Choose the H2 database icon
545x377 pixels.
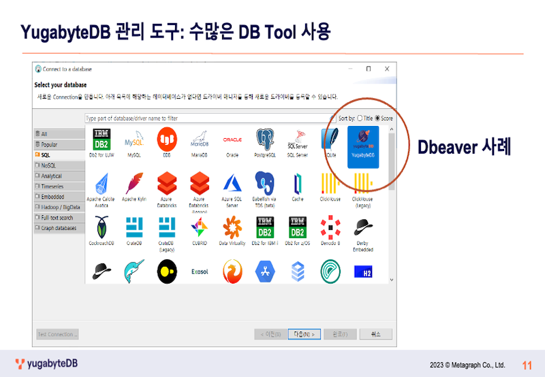(363, 272)
